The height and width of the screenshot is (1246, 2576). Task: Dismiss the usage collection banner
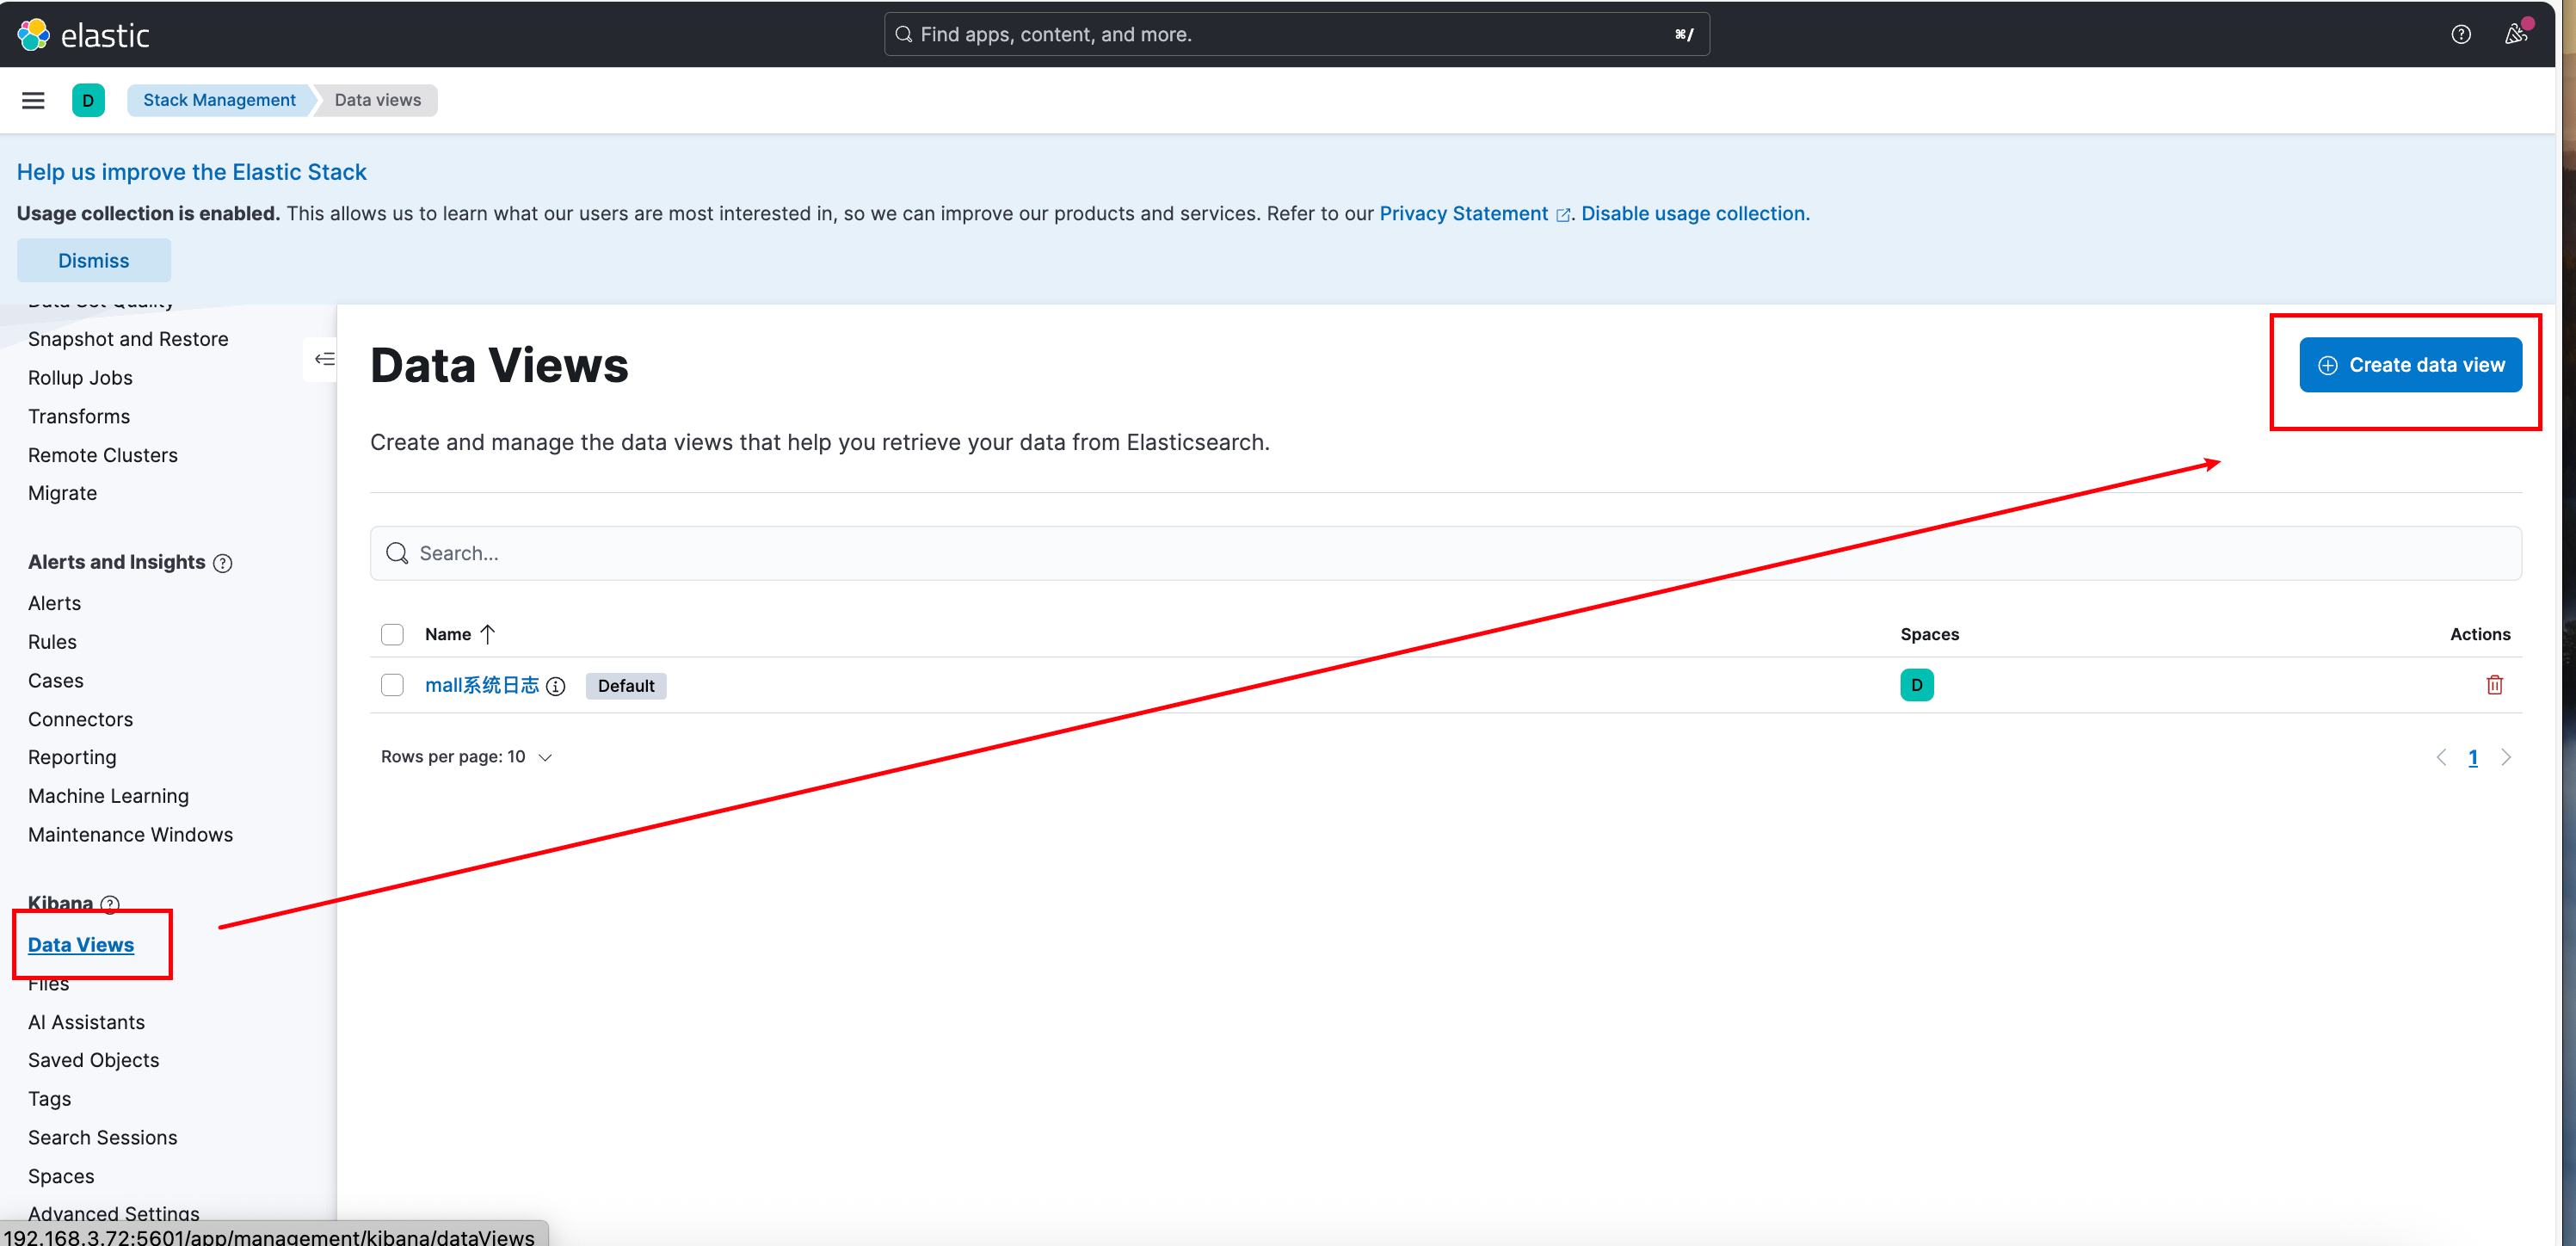93,260
